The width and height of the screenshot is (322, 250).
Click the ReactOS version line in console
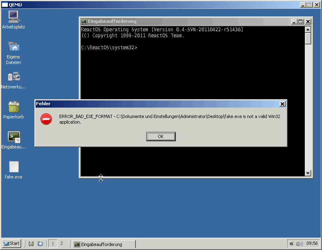click(162, 30)
